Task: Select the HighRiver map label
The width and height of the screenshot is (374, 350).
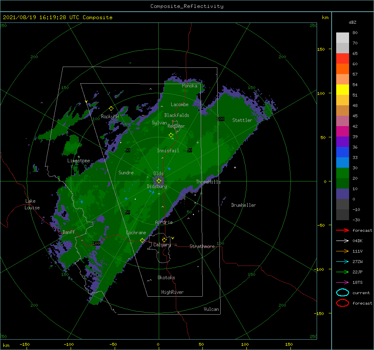Action: (172, 292)
